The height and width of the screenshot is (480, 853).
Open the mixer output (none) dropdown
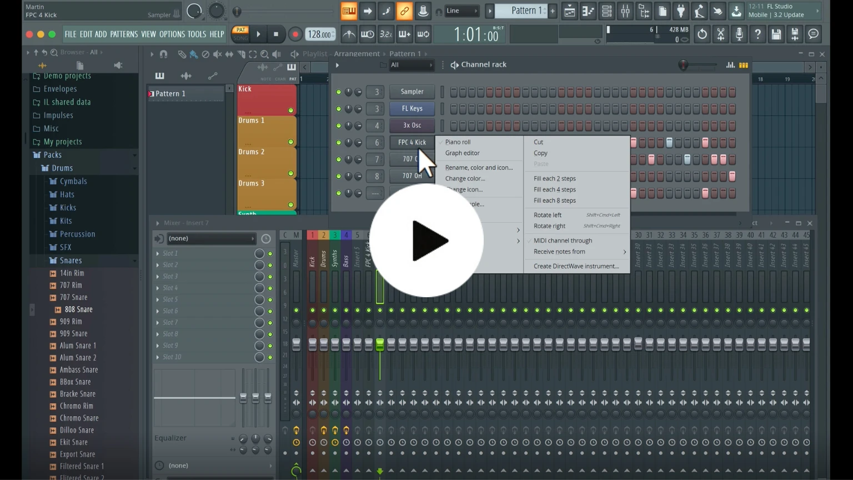tap(220, 466)
